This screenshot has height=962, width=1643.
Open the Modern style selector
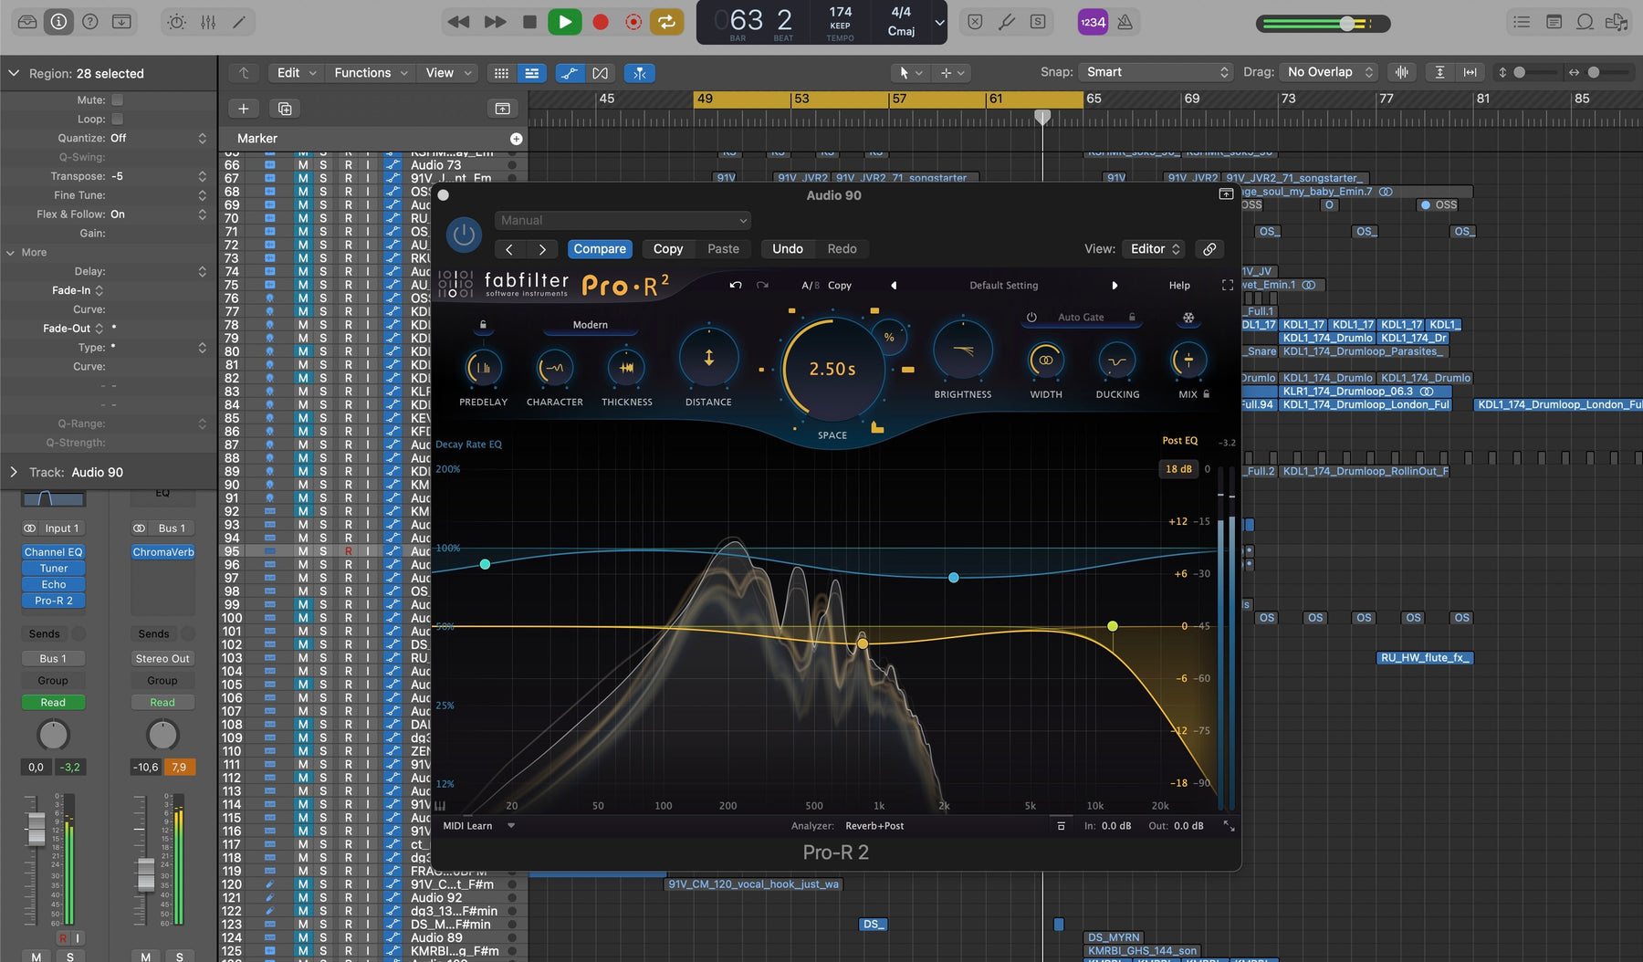pyautogui.click(x=590, y=325)
